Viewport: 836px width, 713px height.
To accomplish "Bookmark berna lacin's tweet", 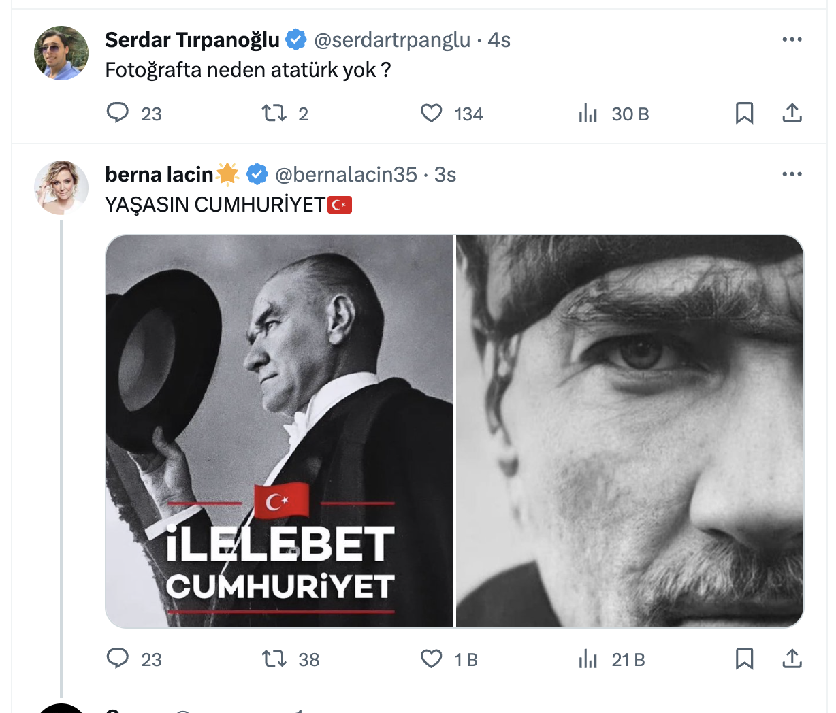I will pyautogui.click(x=745, y=659).
